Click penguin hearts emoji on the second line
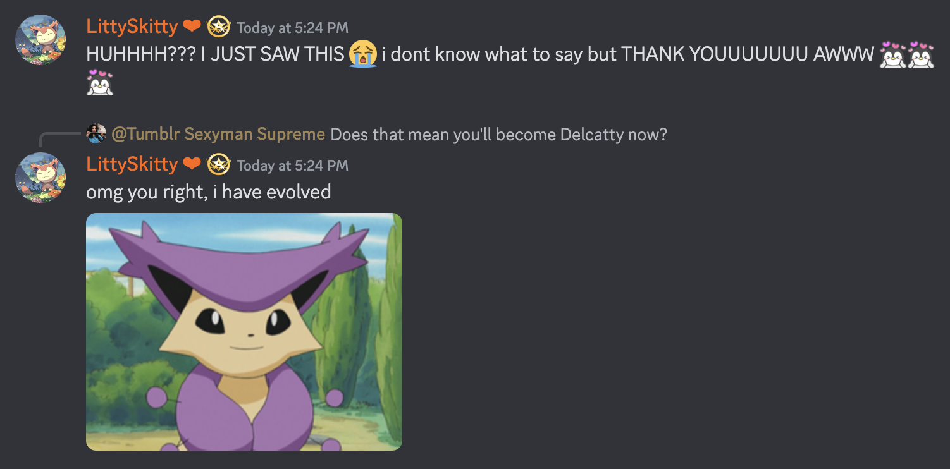Screen dimensions: 950x469 click(100, 83)
